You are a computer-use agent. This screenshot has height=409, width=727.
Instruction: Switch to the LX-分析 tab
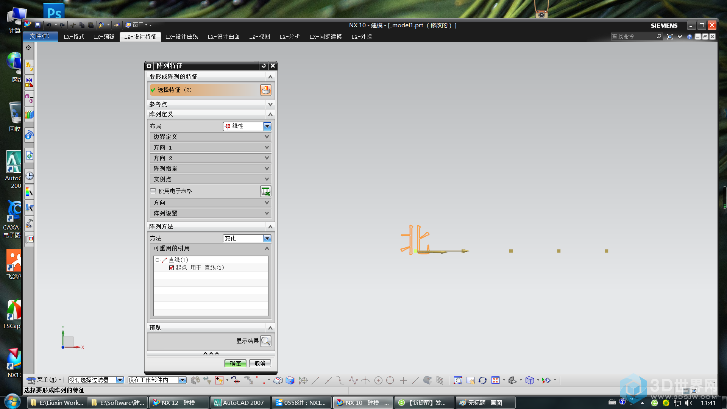[x=290, y=37]
